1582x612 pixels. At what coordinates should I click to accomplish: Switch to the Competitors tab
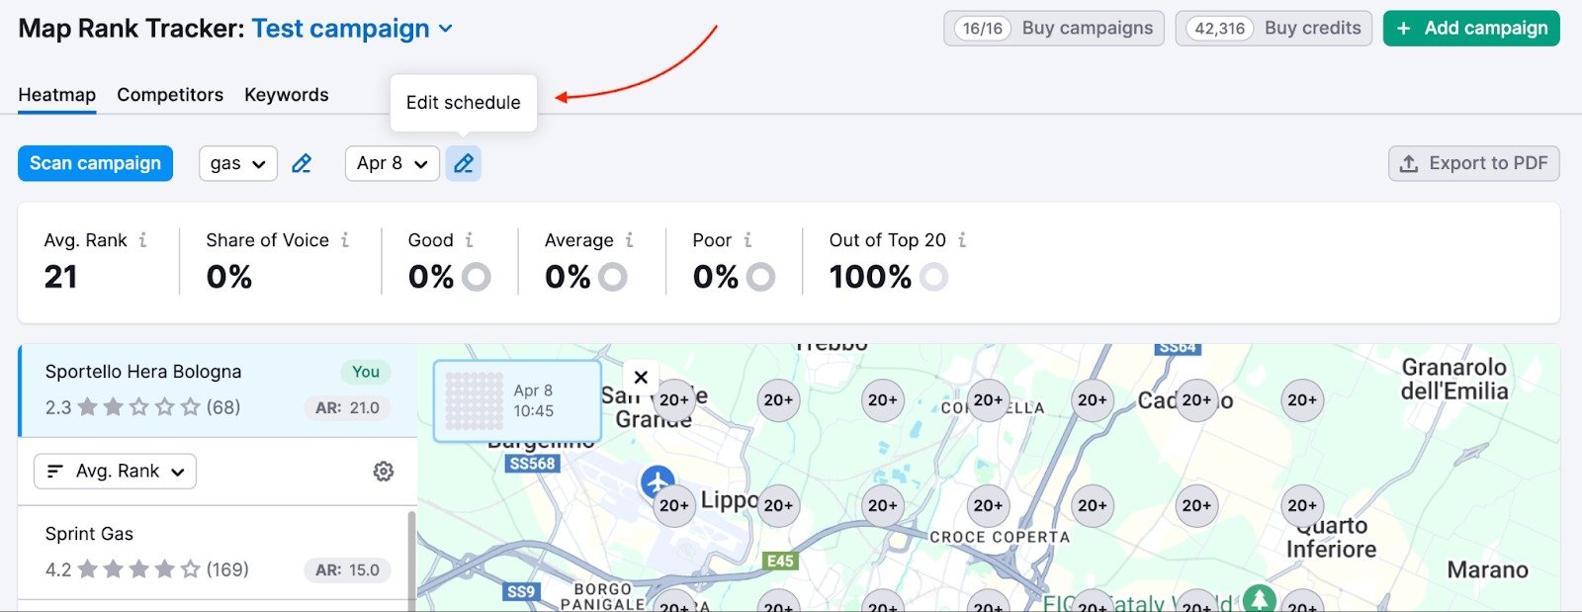tap(169, 94)
